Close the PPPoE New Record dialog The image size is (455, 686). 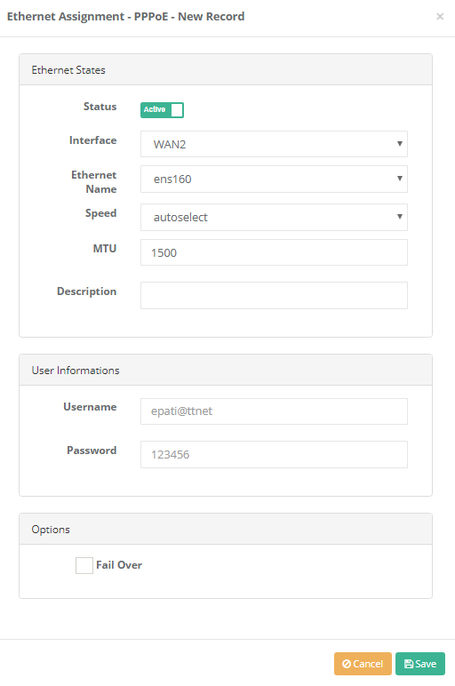pos(440,17)
